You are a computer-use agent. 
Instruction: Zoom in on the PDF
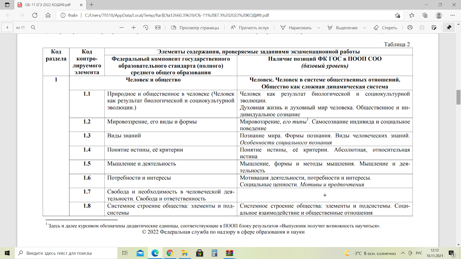coord(134,28)
